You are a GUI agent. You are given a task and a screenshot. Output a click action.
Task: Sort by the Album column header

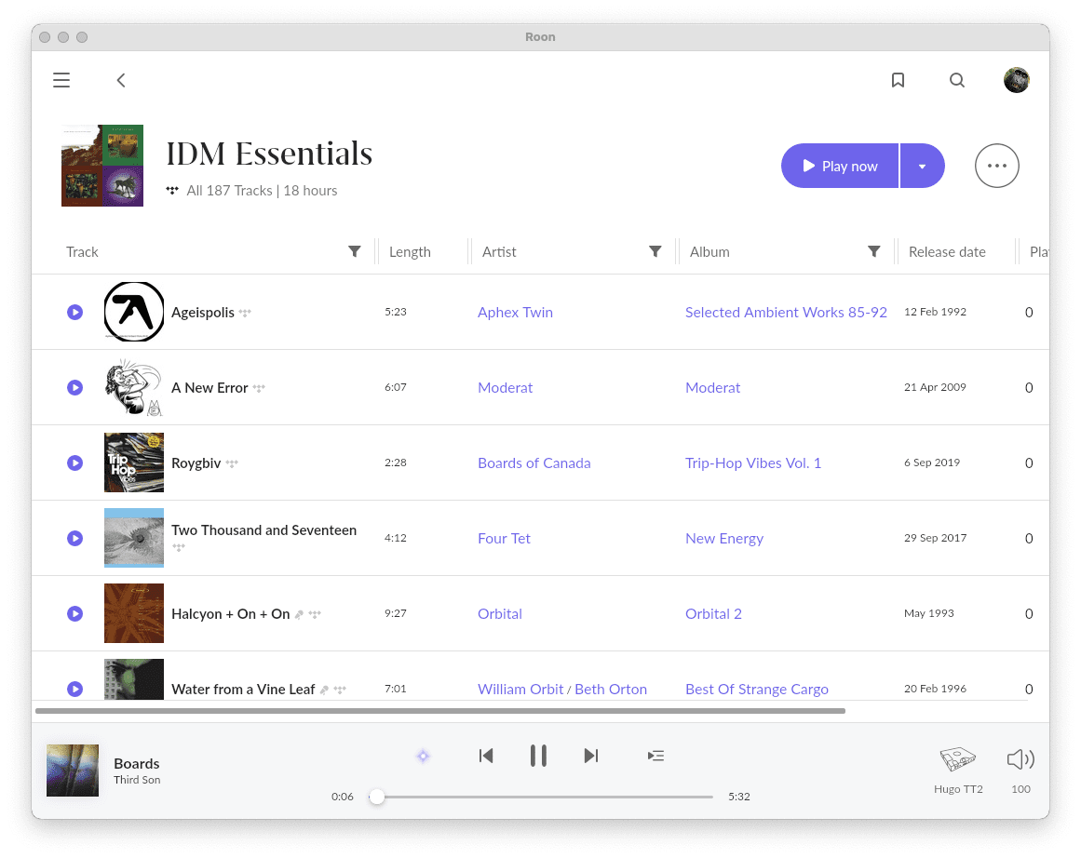(709, 251)
